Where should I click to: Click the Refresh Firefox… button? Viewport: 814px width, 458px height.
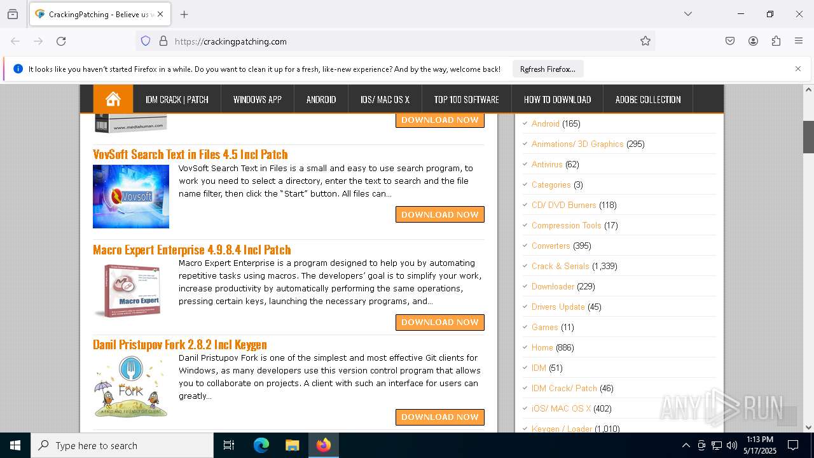pyautogui.click(x=548, y=69)
